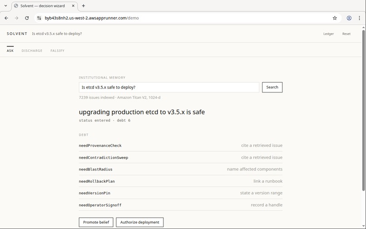Select the Solvent — decision wizard tab
Viewport: 366px width, 229px height.
point(45,6)
